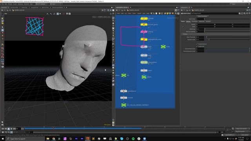Click the taskbar search box
The width and height of the screenshot is (251, 141).
(25, 139)
